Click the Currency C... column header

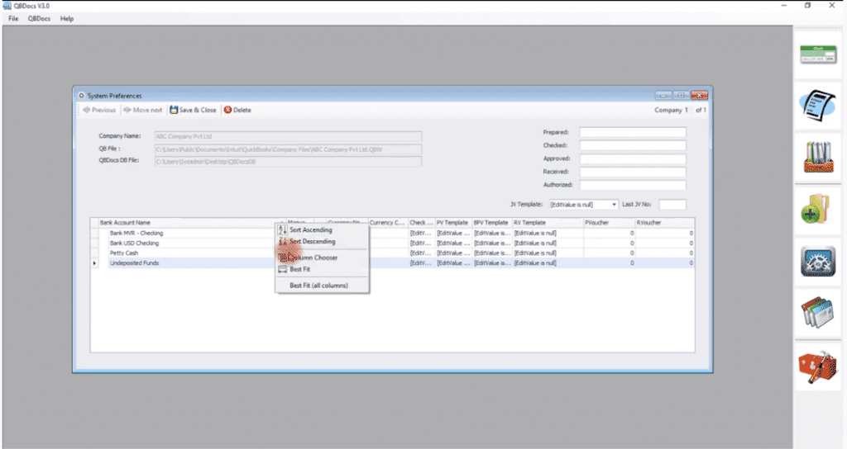click(388, 223)
